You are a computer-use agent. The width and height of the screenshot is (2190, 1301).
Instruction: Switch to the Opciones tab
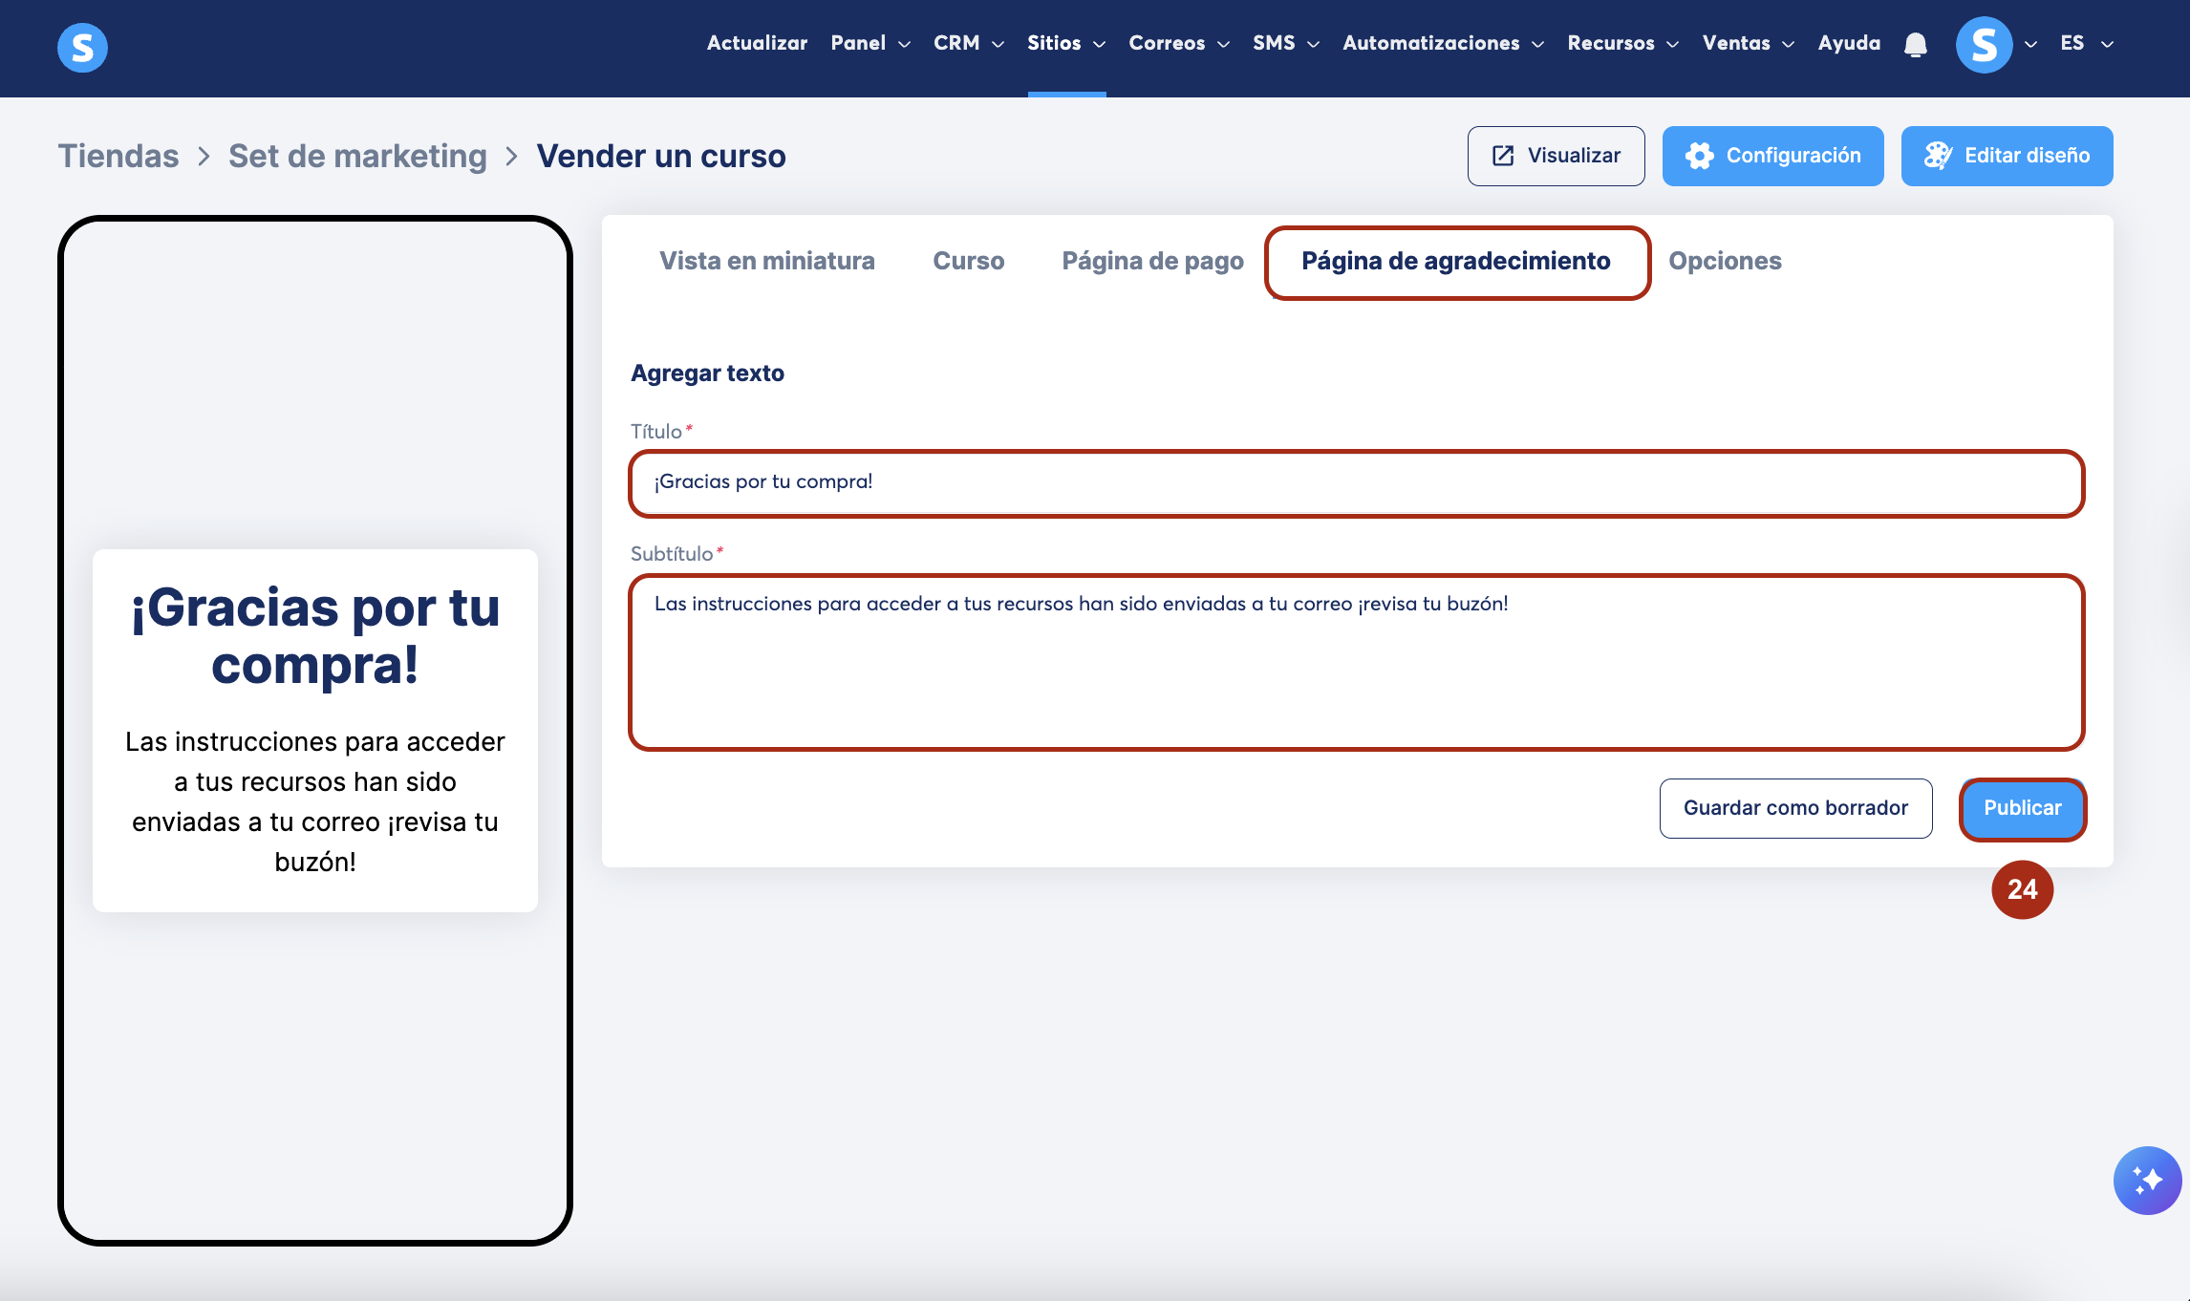point(1725,261)
